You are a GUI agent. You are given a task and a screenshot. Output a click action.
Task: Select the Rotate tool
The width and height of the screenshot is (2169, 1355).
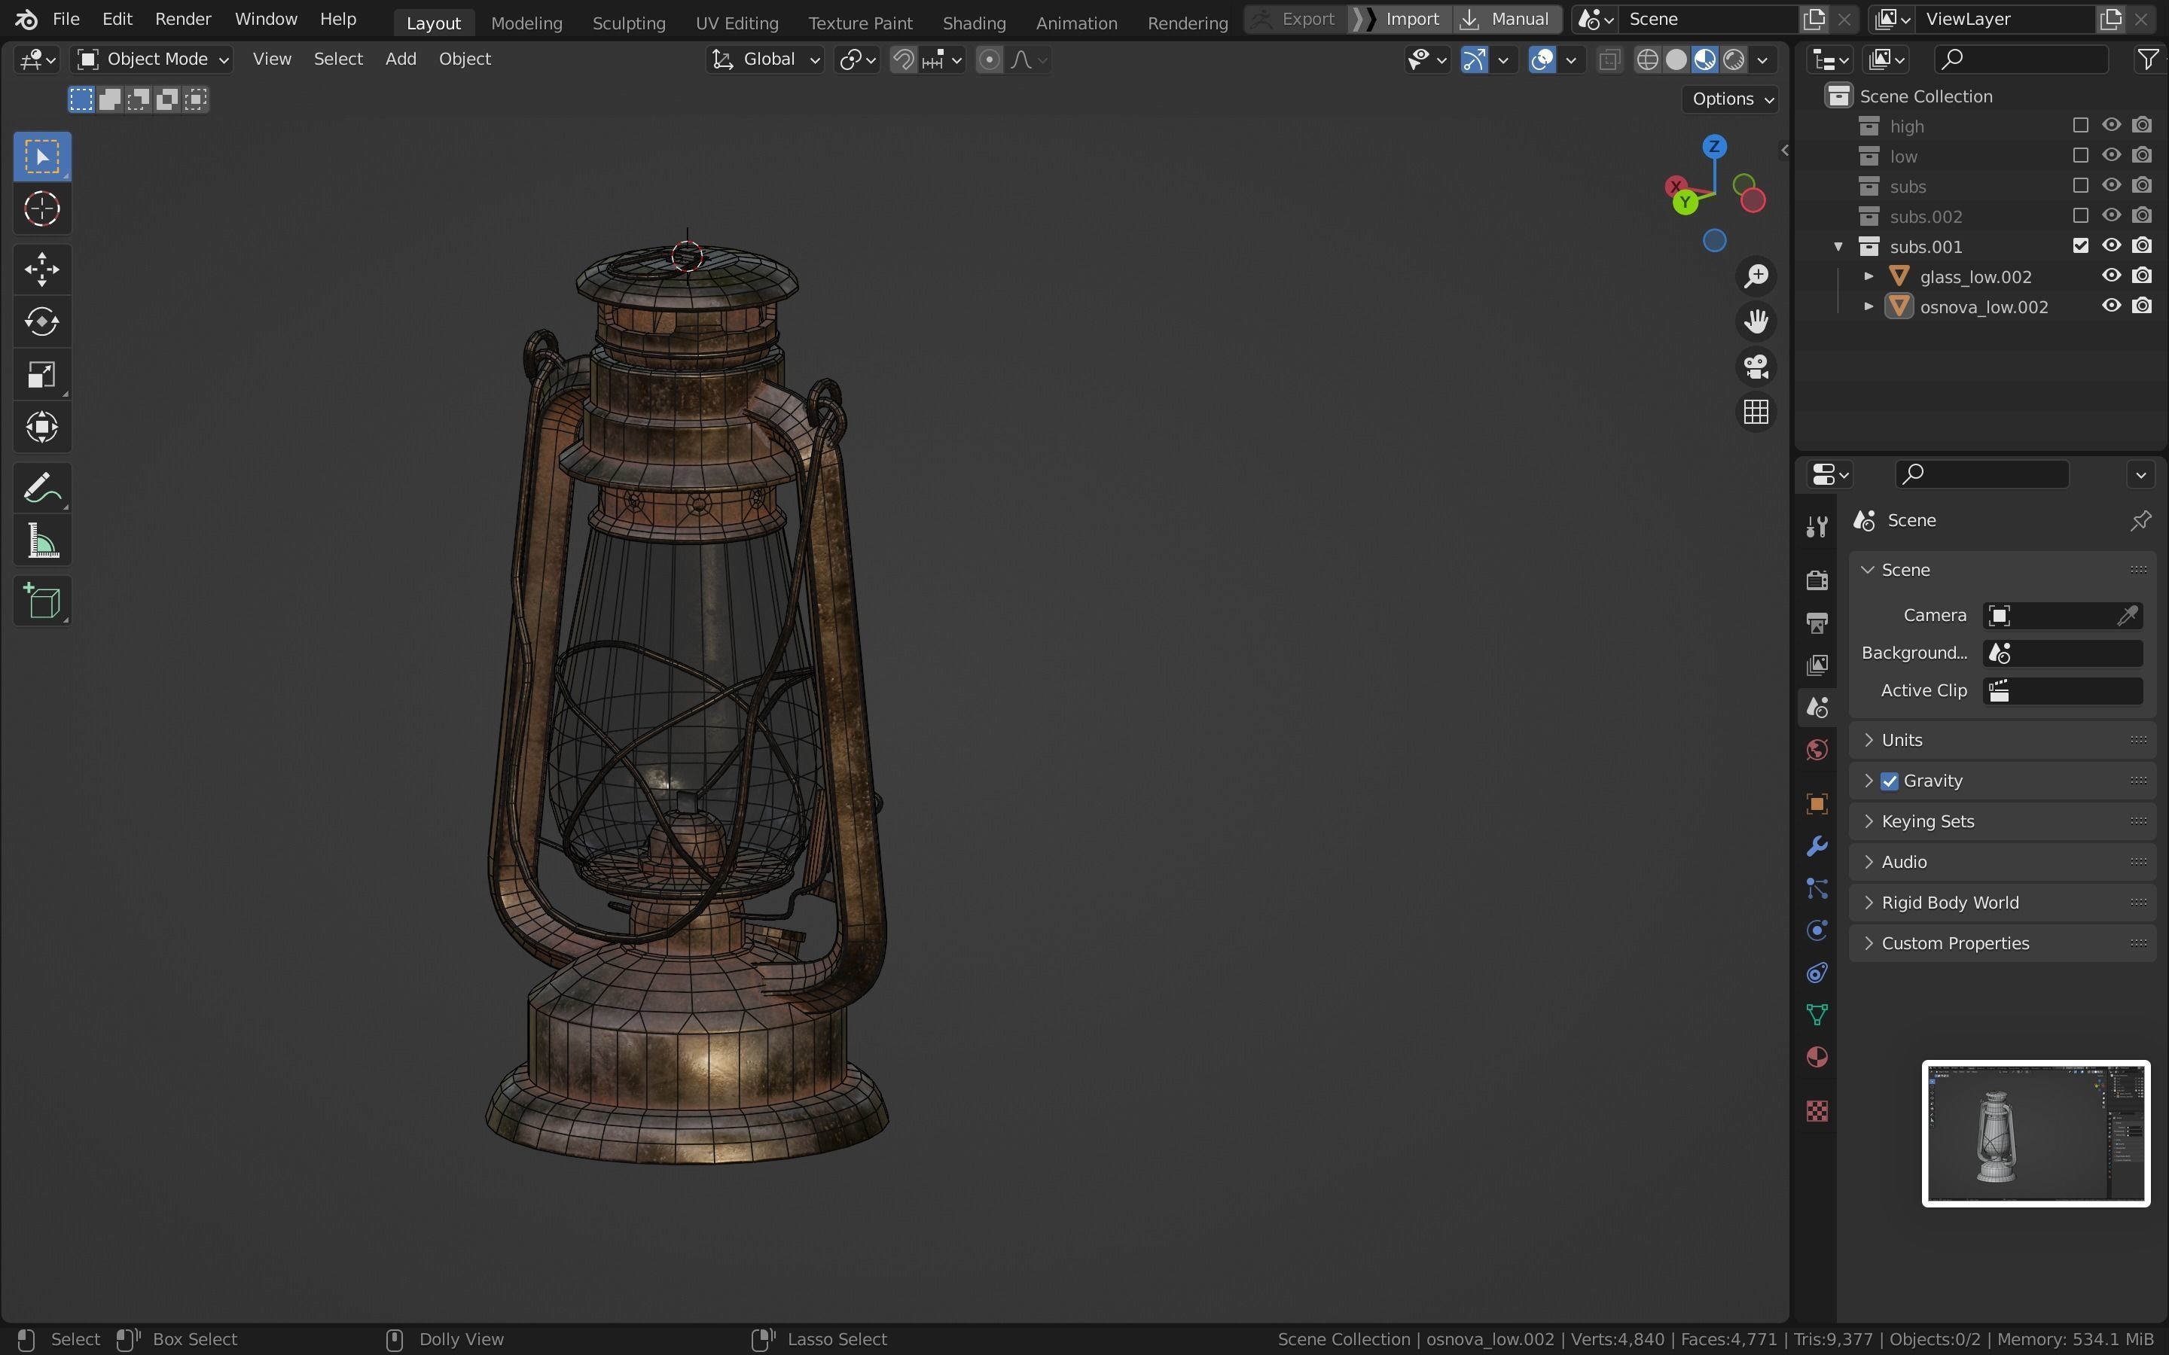click(42, 321)
